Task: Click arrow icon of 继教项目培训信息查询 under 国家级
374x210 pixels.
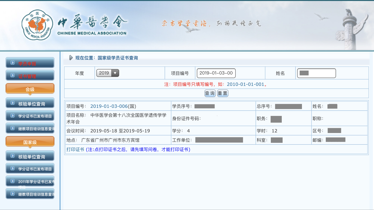Action: (12, 193)
